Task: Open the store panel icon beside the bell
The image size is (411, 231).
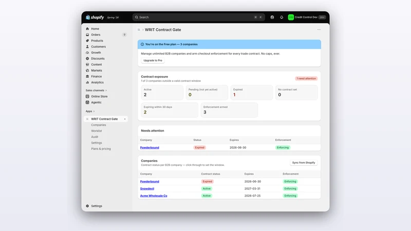Action: coord(272,17)
